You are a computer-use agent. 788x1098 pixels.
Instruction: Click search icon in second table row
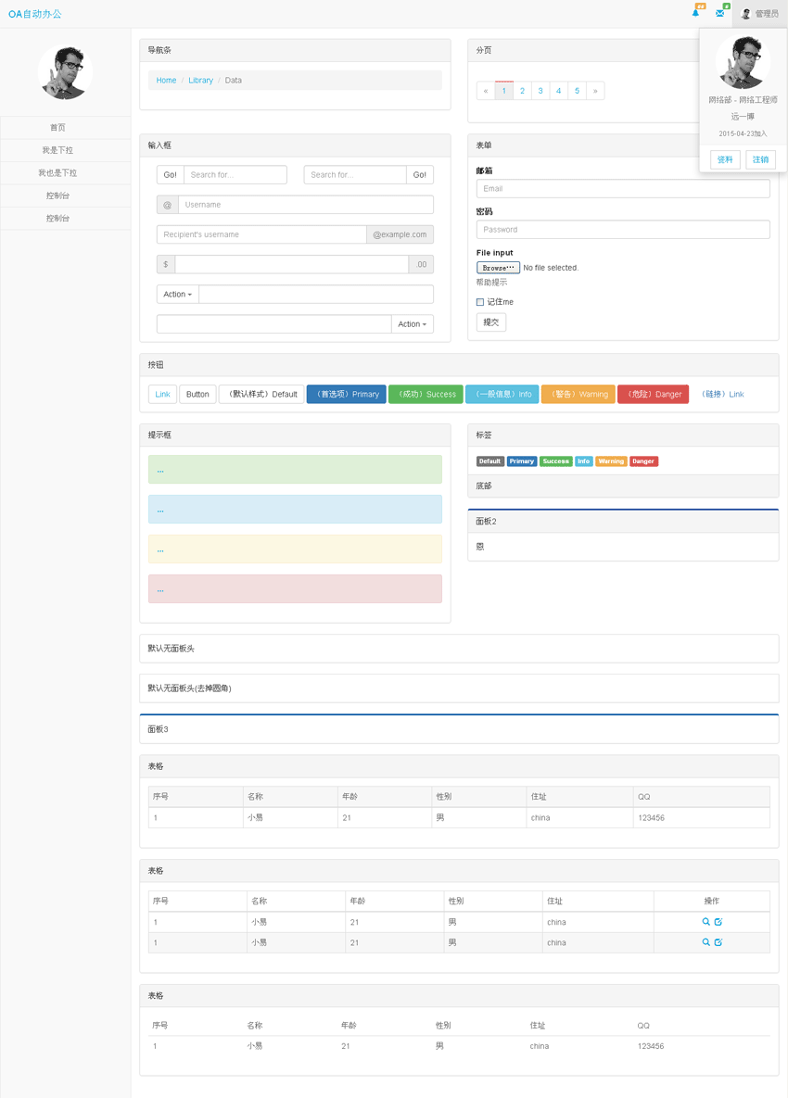[x=705, y=942]
